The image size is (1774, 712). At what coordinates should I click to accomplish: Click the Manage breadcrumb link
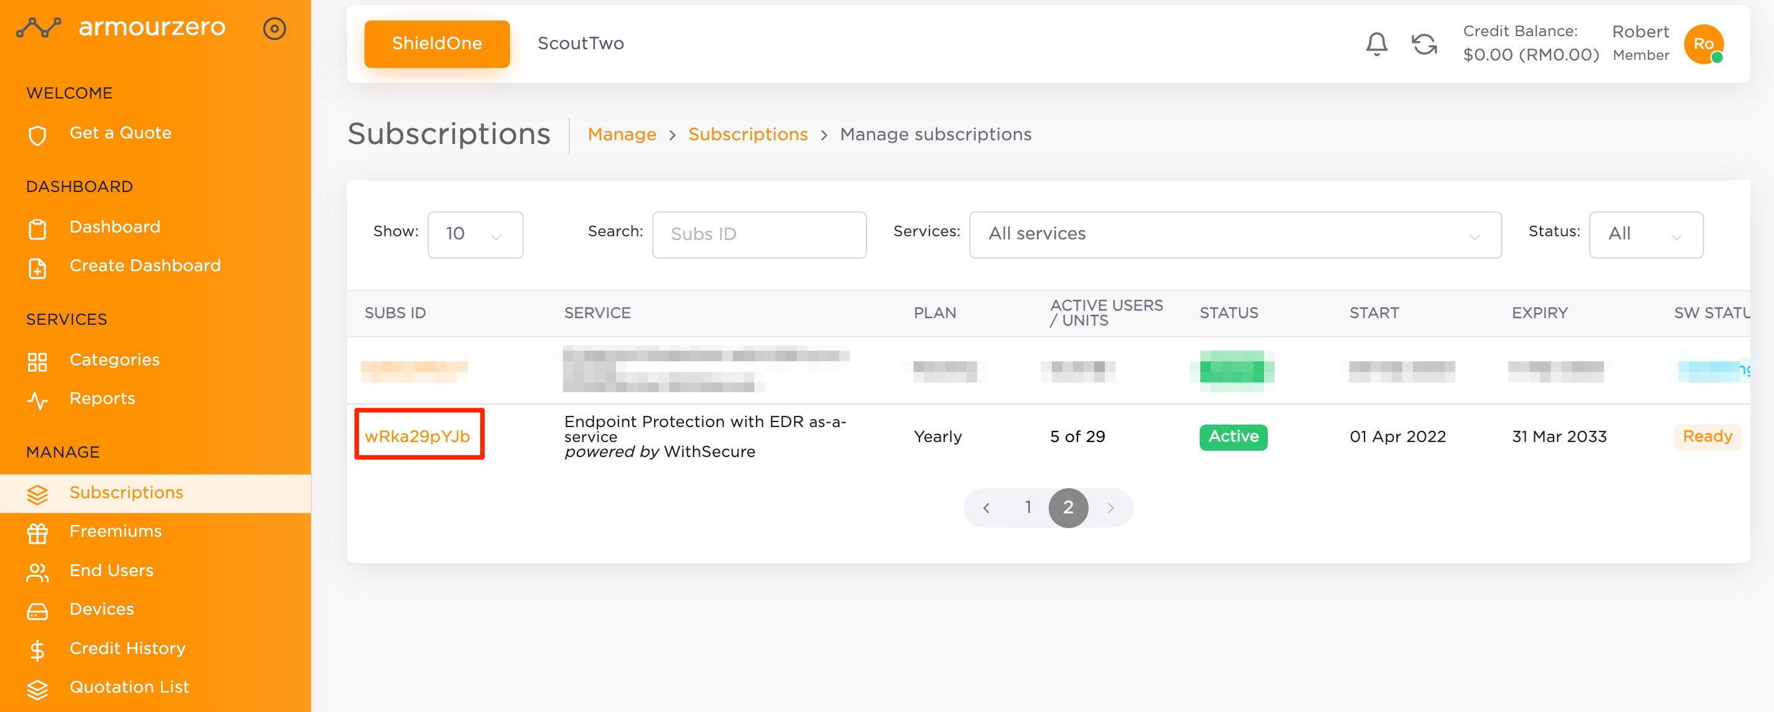(x=622, y=135)
